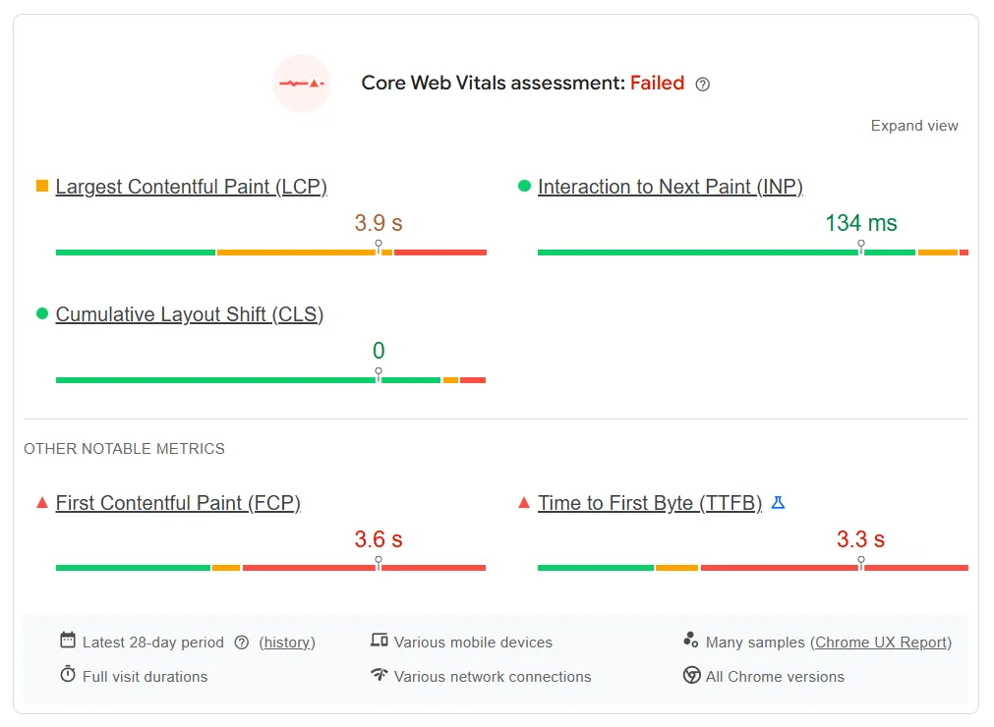994x727 pixels.
Task: Open First Contentful Paint (FCP) link
Action: coord(178,503)
